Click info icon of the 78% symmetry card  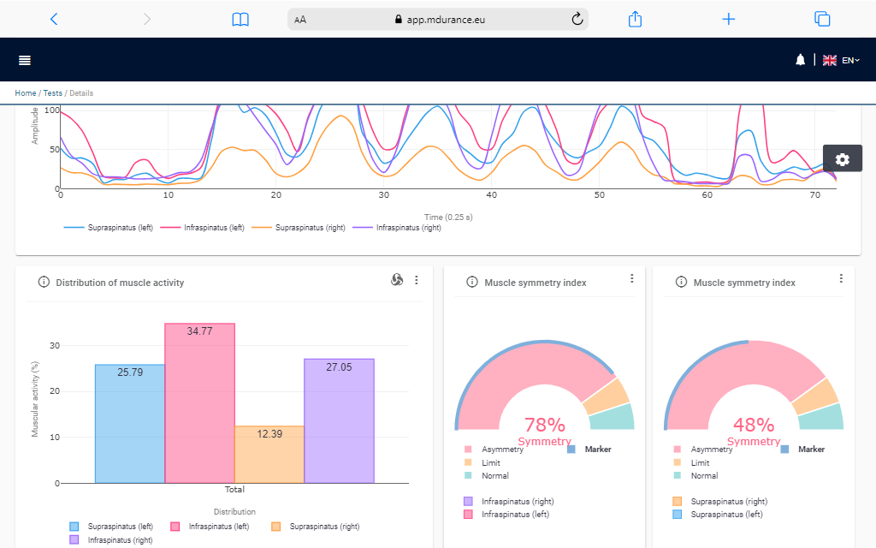point(471,283)
